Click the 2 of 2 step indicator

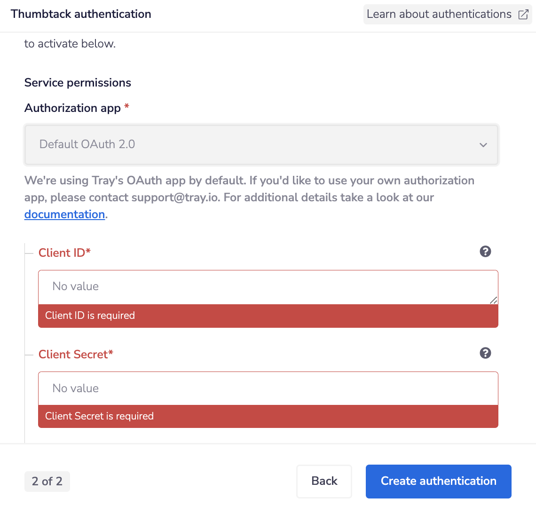click(47, 481)
